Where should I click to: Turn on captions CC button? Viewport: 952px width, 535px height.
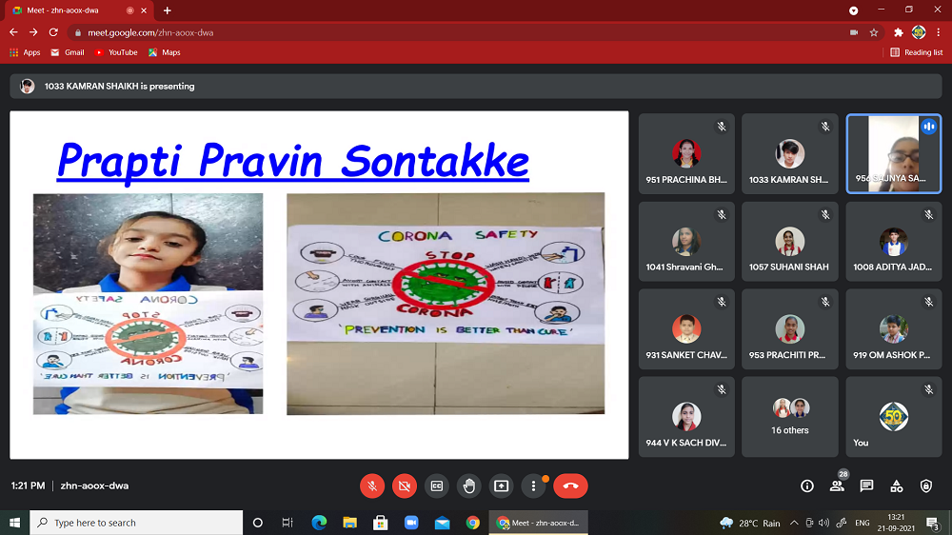(x=437, y=485)
